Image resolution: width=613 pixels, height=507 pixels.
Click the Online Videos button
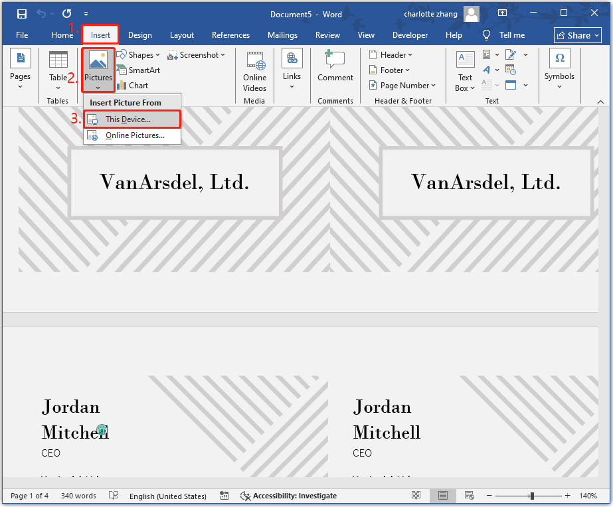click(255, 72)
